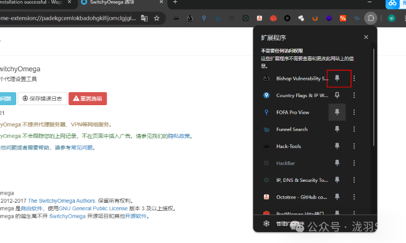Click the extensions popup scrollbar
Image resolution: width=406 pixels, height=243 pixels.
(374, 98)
